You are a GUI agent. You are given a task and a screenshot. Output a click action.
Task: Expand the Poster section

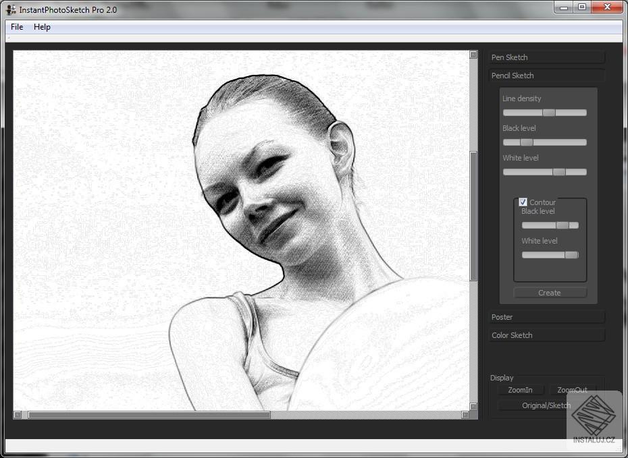[x=546, y=317]
